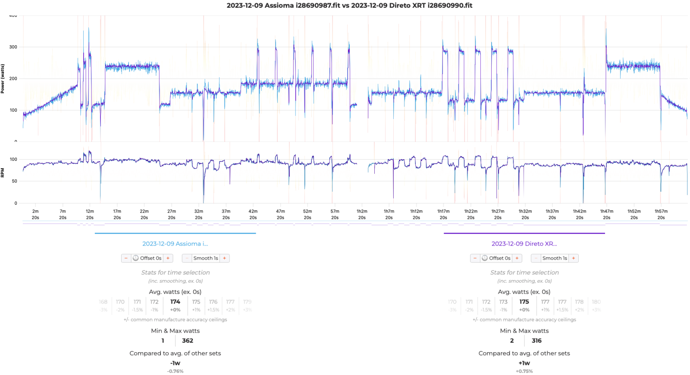The width and height of the screenshot is (690, 375).
Task: Click the Assioma Smooth 1s label
Action: [206, 258]
